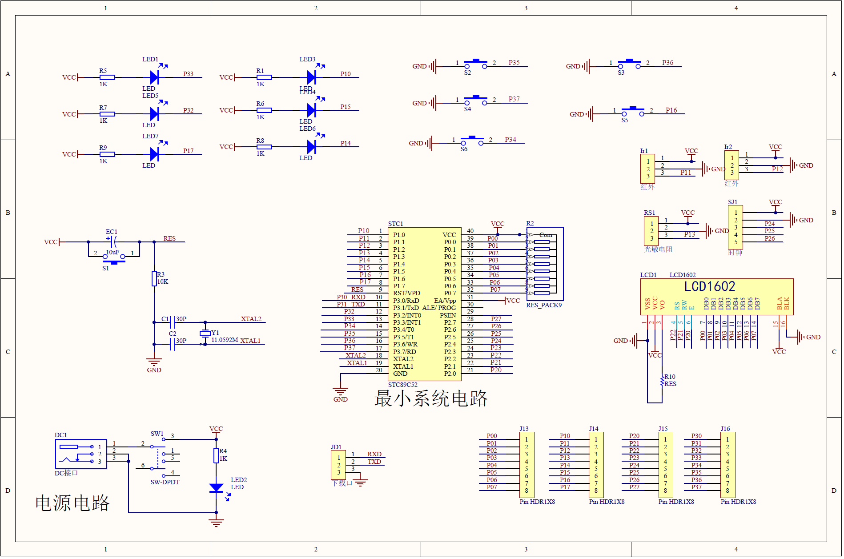The width and height of the screenshot is (844, 559).
Task: Click the 电源电路 title text
Action: tap(72, 503)
